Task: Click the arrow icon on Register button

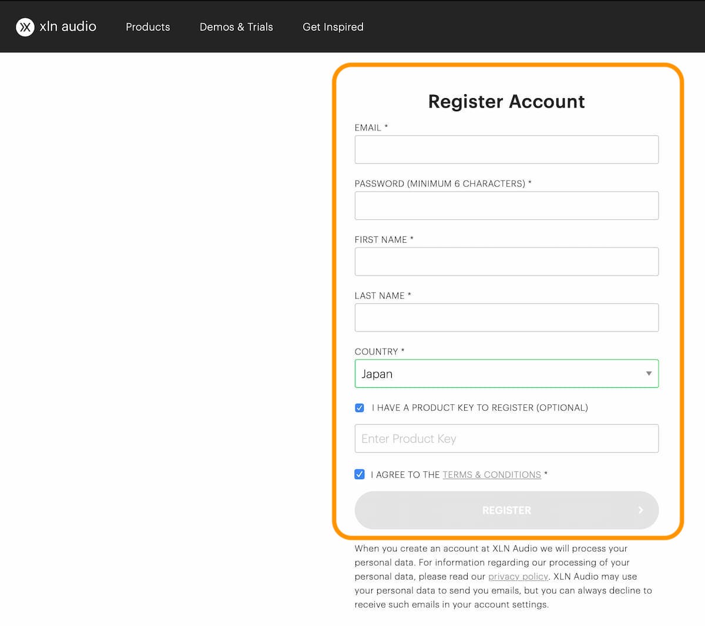Action: pyautogui.click(x=640, y=510)
